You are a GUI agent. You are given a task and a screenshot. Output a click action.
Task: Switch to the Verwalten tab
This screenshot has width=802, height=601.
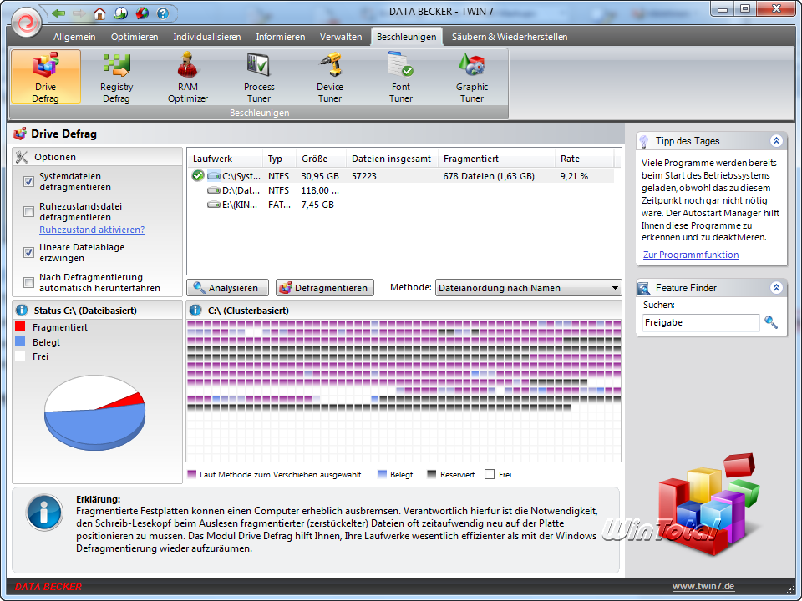[341, 37]
